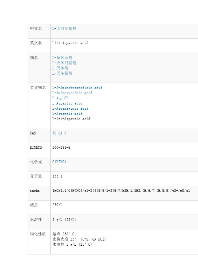Viewport: 198px width, 280px height.
Task: Click the L-Aminosuccinic acid link
Action: point(72,93)
